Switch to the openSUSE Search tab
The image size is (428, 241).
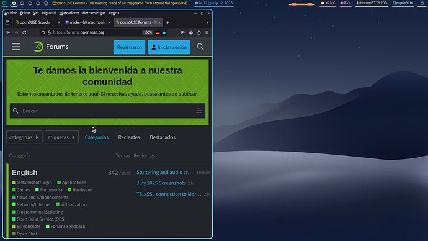click(35, 23)
